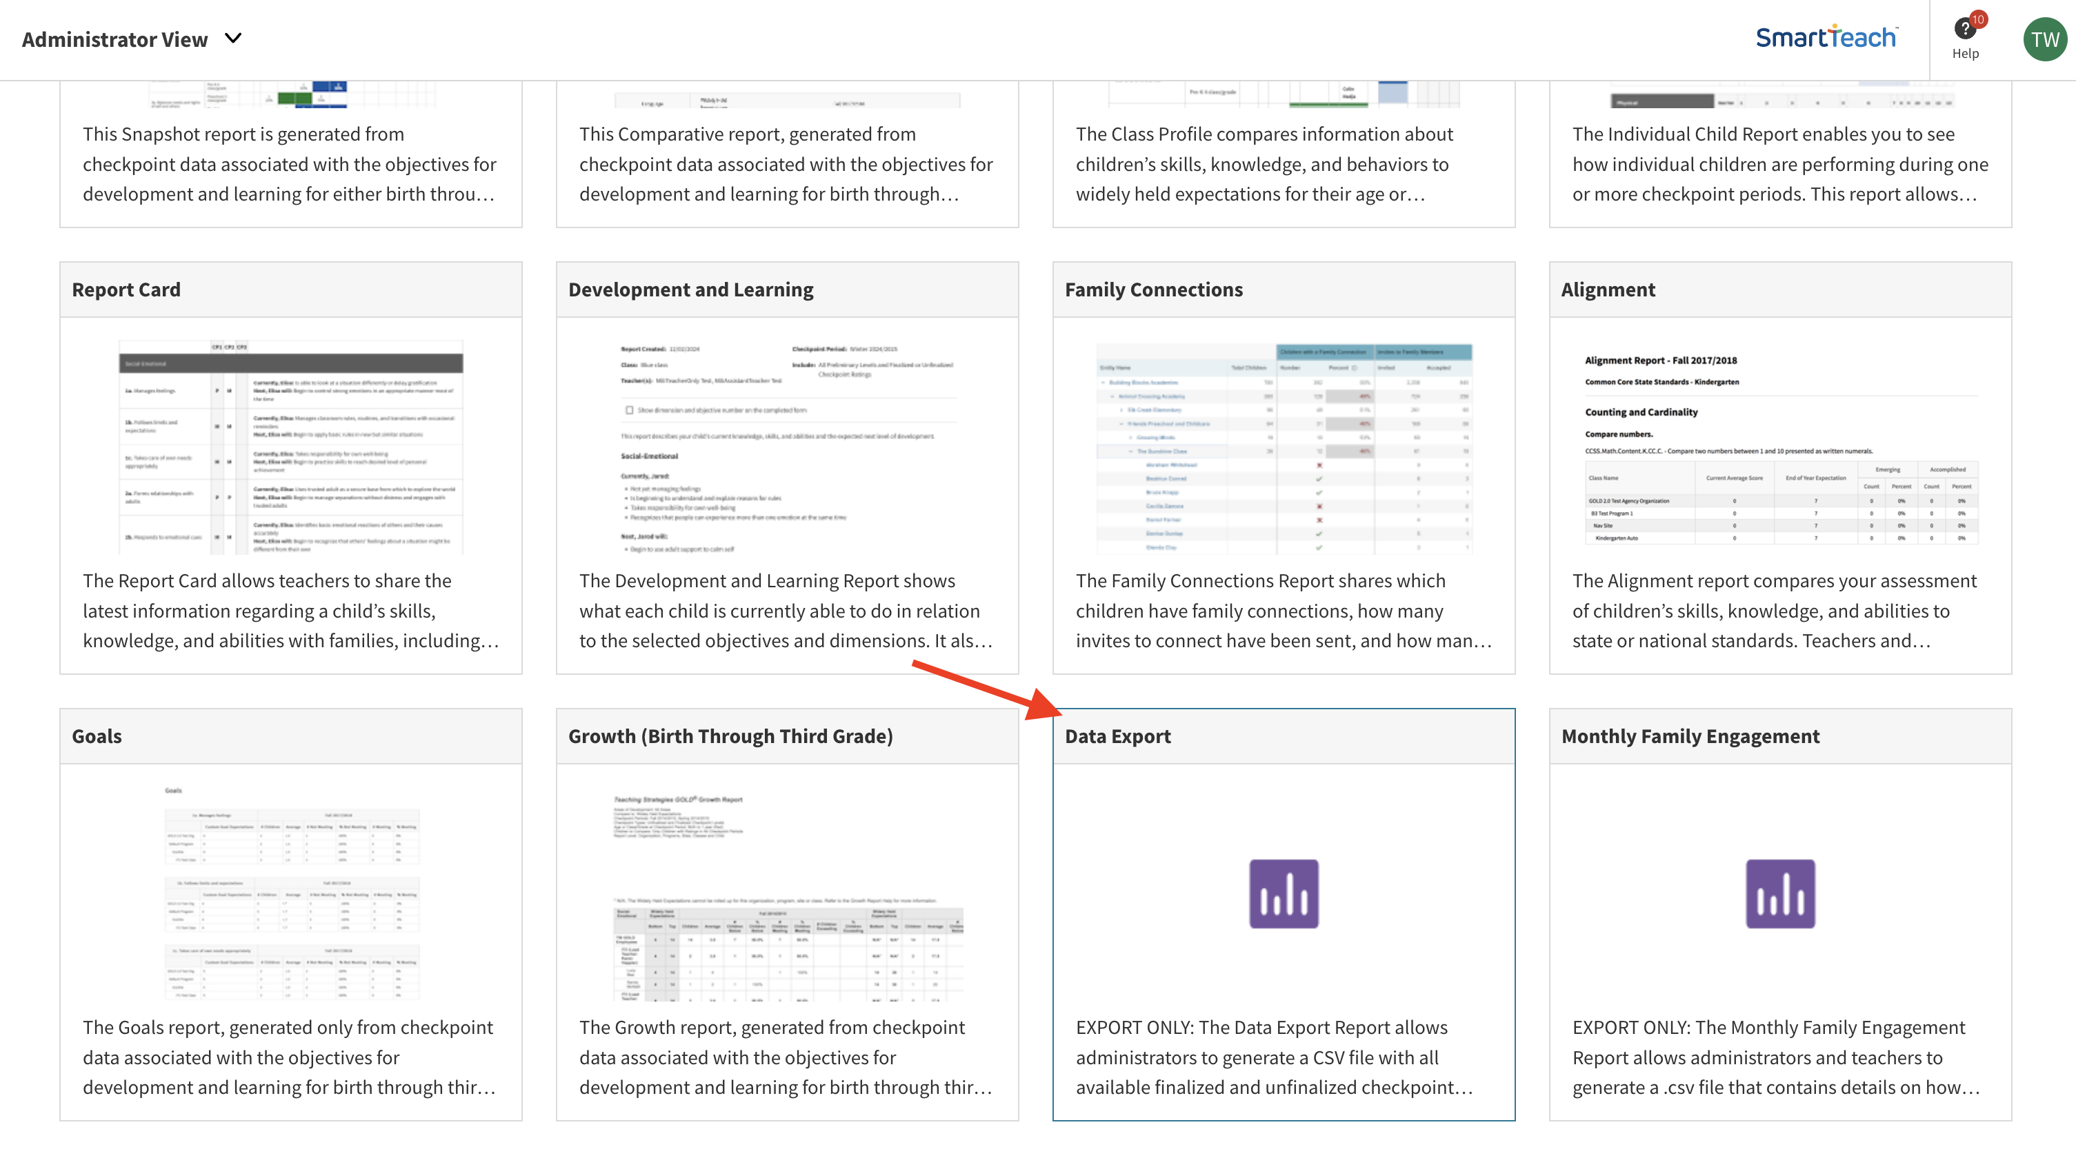Click 'EXPORT ONLY: The Monthly Family Engagement' text

1776,1057
